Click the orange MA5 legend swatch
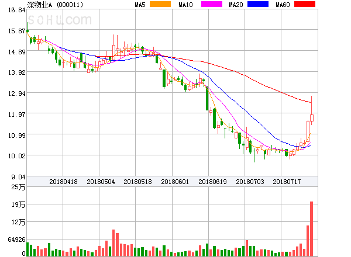The image size is (351, 257). [160, 4]
